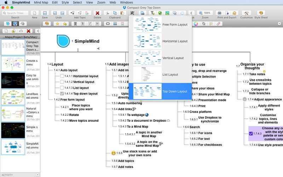Open the Style Sheet palette icon
The height and width of the screenshot is (177, 283).
261,13
